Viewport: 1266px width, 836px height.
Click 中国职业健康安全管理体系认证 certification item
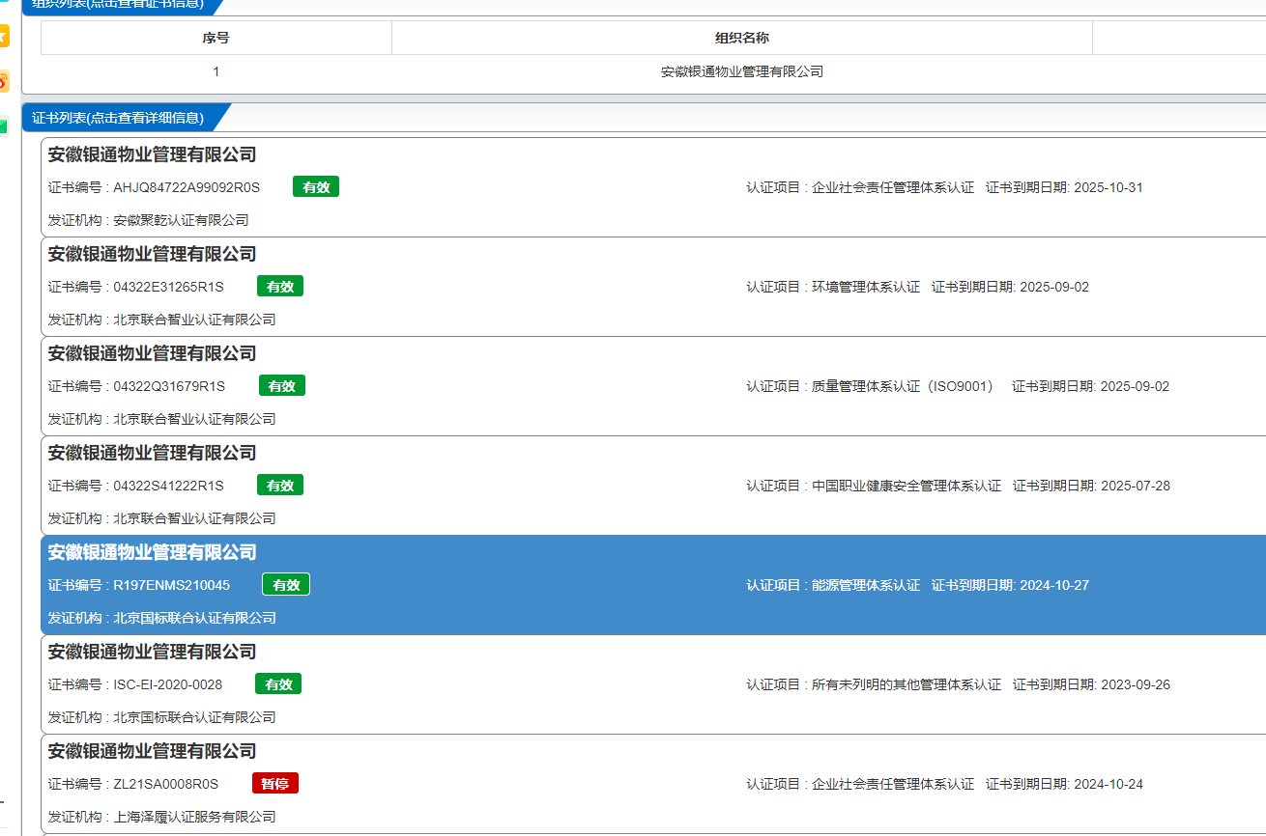tap(906, 486)
